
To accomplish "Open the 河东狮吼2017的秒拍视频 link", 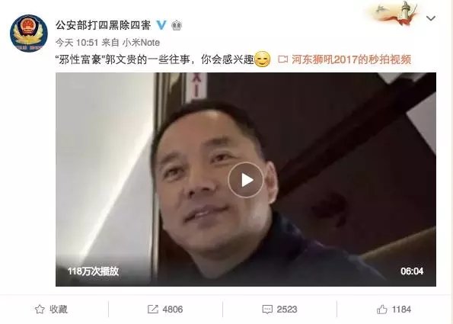I will 351,59.
